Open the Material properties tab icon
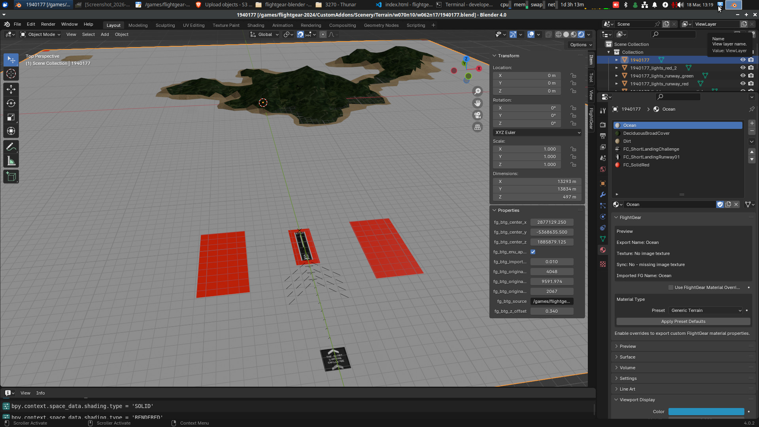 [x=602, y=249]
